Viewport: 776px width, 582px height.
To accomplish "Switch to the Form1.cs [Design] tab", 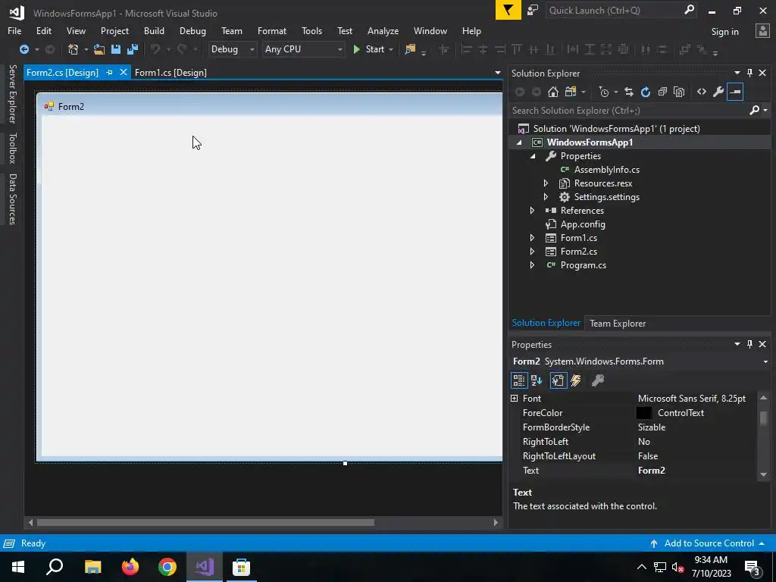I will coord(171,72).
